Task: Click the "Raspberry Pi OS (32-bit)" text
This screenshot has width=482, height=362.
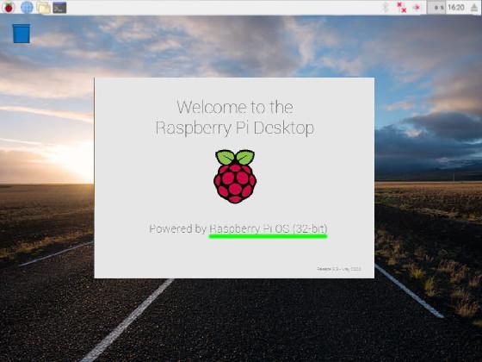Action: click(x=269, y=228)
